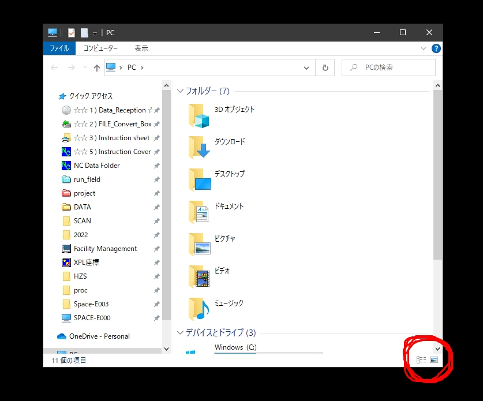
Task: Open the ファイル menu
Action: pyautogui.click(x=59, y=48)
